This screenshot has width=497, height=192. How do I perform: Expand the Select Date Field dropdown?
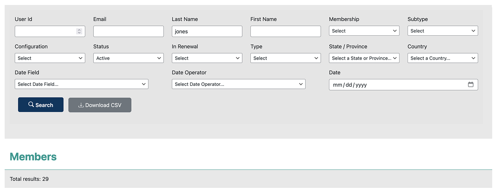(x=82, y=84)
